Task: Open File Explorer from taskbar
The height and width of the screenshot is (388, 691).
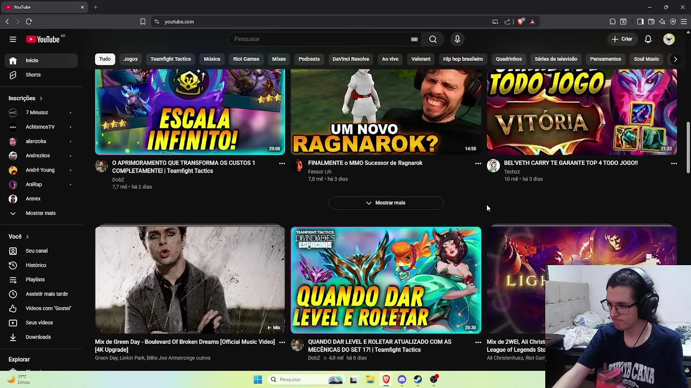Action: (x=370, y=379)
